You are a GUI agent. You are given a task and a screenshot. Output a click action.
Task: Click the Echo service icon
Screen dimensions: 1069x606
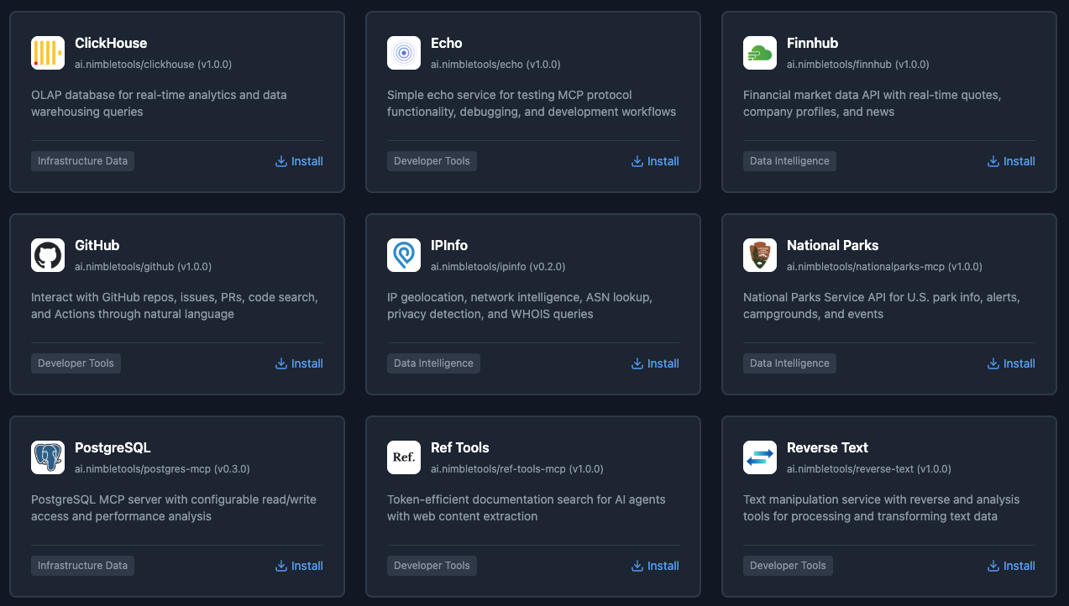point(403,52)
